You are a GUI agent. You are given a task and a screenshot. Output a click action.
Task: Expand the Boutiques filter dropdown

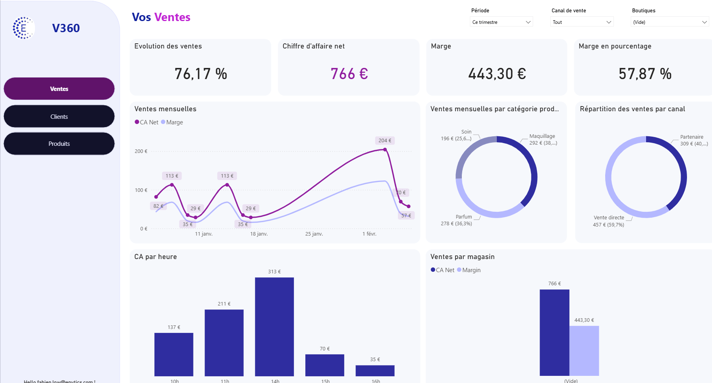pos(670,22)
